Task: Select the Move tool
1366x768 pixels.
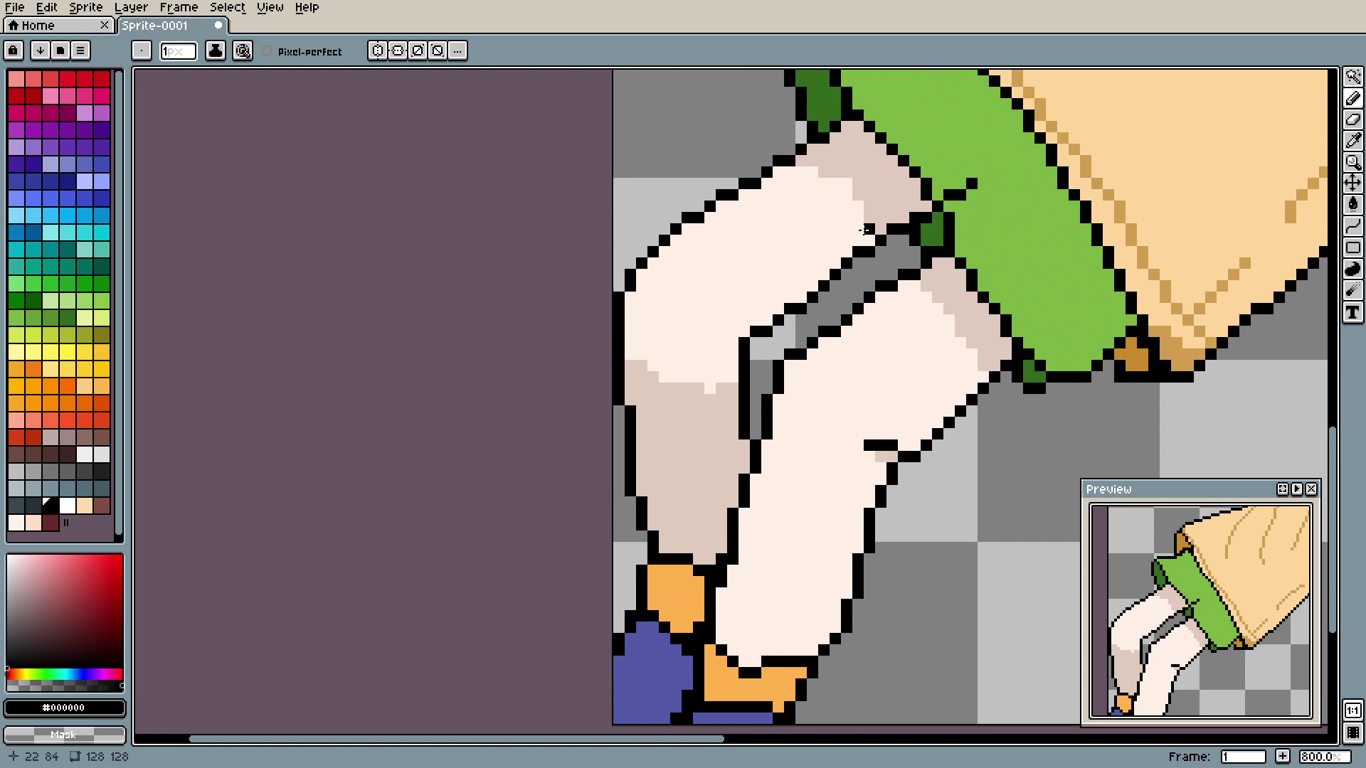Action: (x=1352, y=183)
